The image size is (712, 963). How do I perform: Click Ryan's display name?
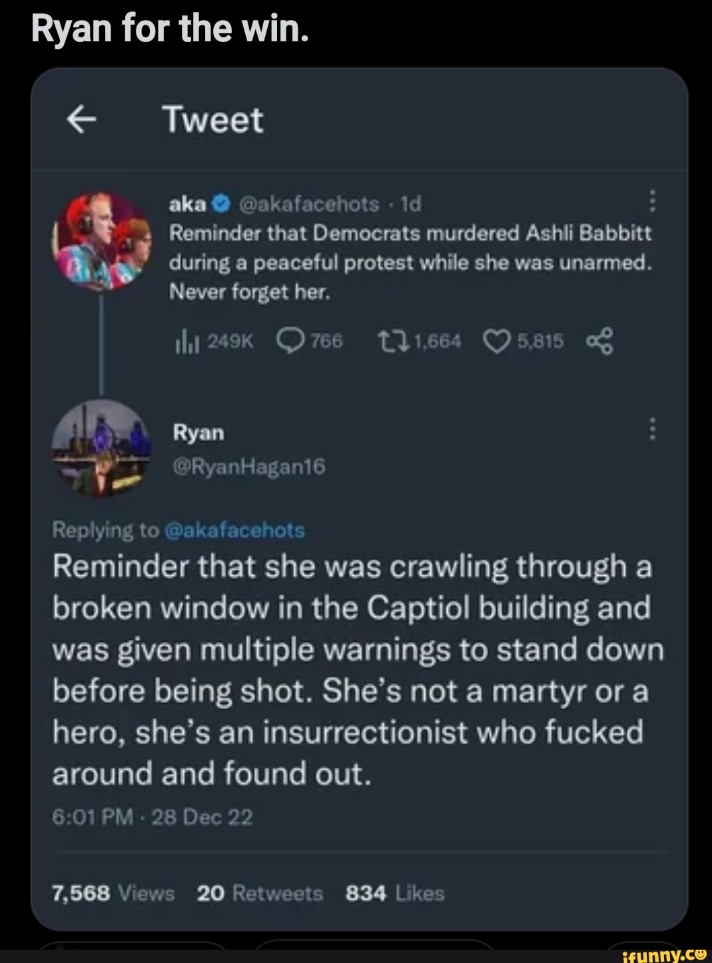[198, 433]
